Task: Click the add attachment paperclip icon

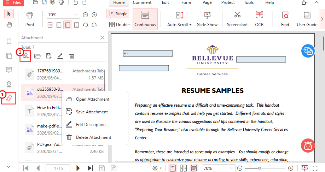Action: [x=26, y=56]
